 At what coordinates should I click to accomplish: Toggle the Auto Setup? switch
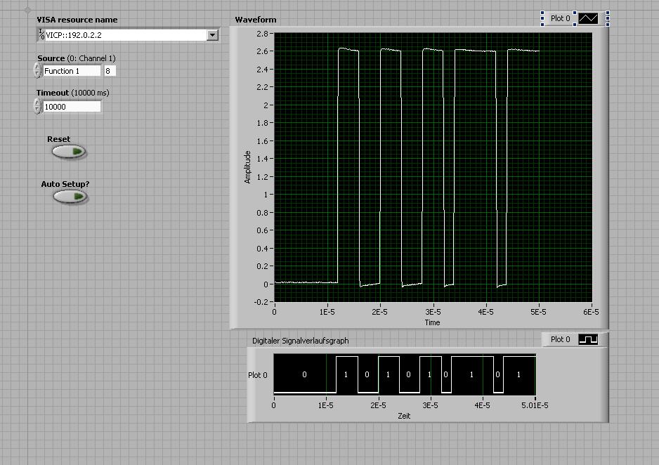[70, 196]
